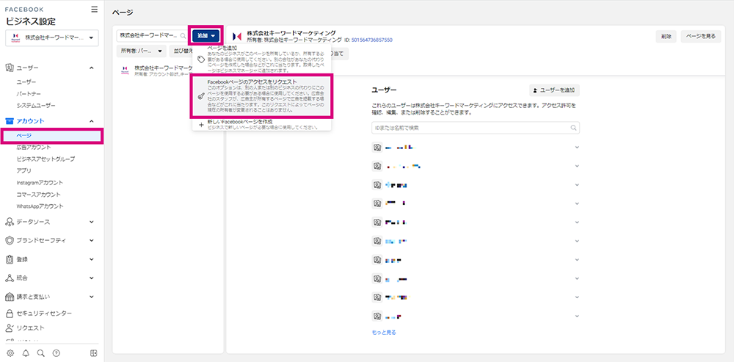This screenshot has height=362, width=734.
Task: Choose 新しいFacebookページを作成 option
Action: point(262,124)
